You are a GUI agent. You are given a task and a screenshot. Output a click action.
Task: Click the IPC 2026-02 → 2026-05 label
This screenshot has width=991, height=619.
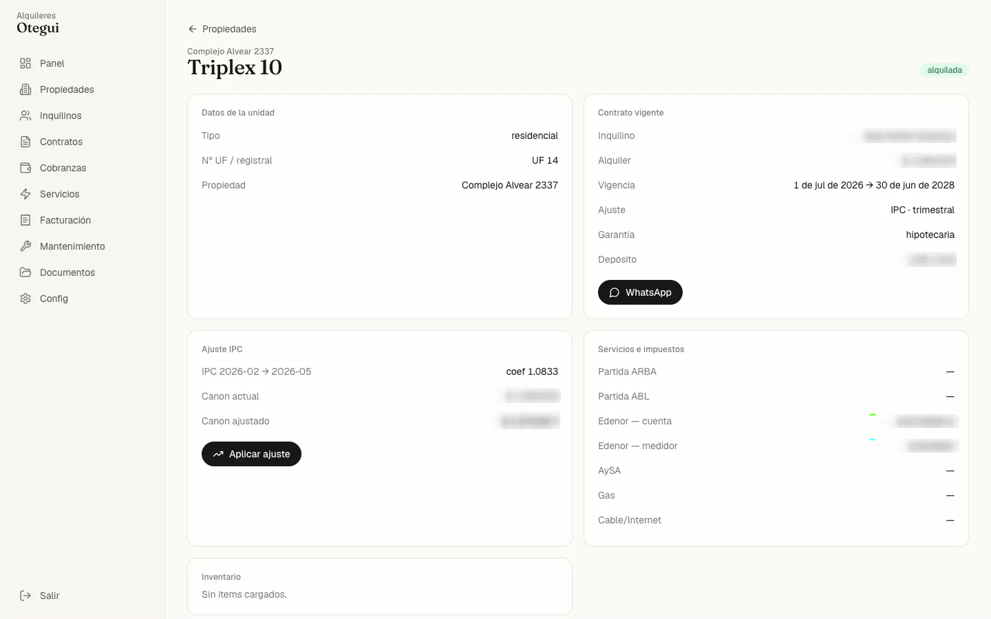256,371
